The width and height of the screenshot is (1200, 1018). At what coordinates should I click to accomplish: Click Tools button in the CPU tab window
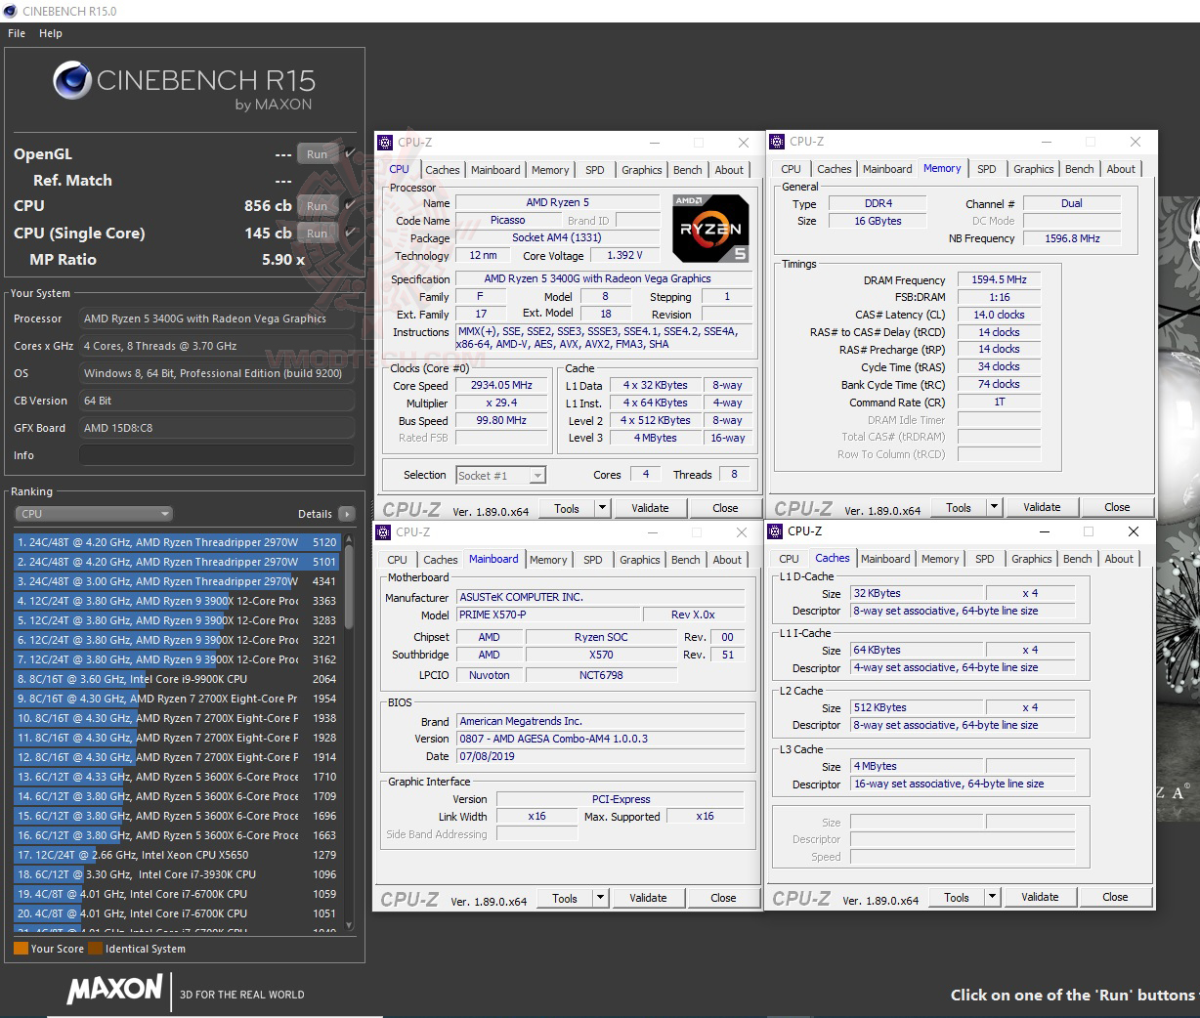(567, 508)
